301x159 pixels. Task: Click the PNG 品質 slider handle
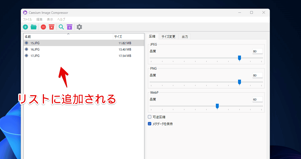[x=239, y=82]
